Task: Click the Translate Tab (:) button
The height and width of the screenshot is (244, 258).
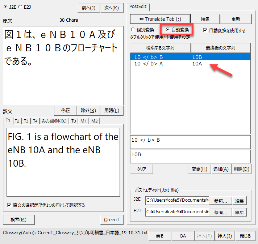Action: [x=160, y=19]
